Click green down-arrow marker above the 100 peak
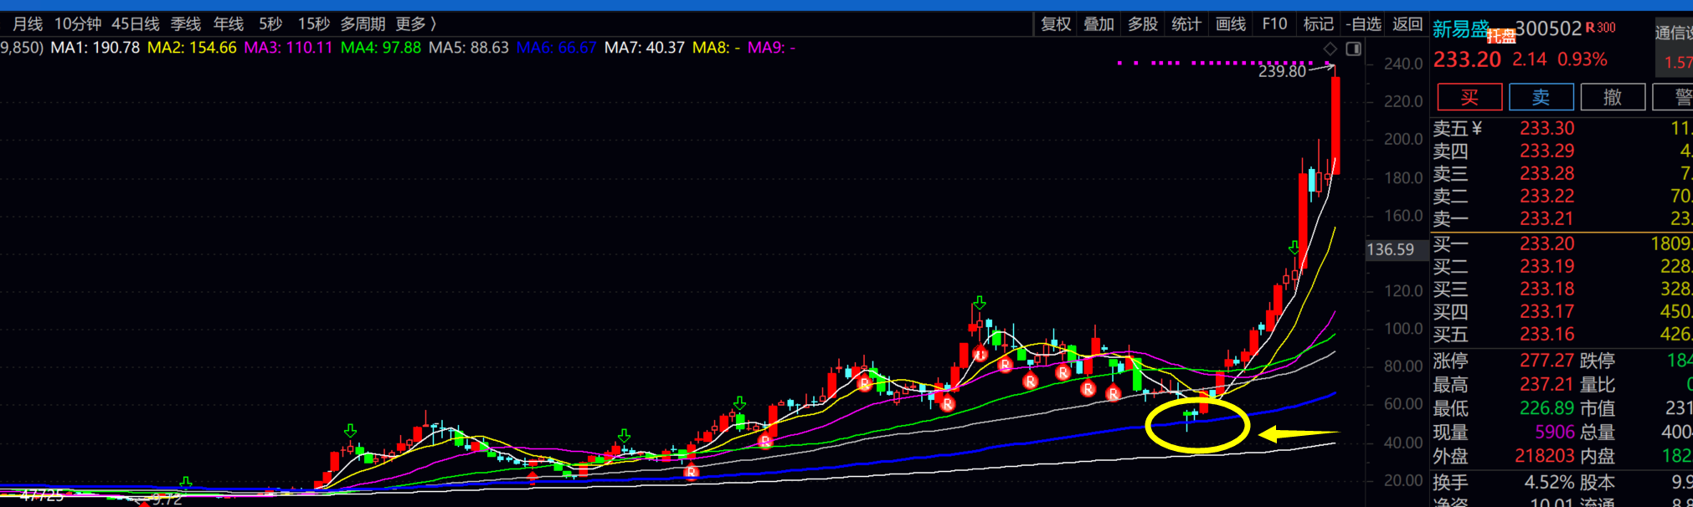 (x=979, y=302)
